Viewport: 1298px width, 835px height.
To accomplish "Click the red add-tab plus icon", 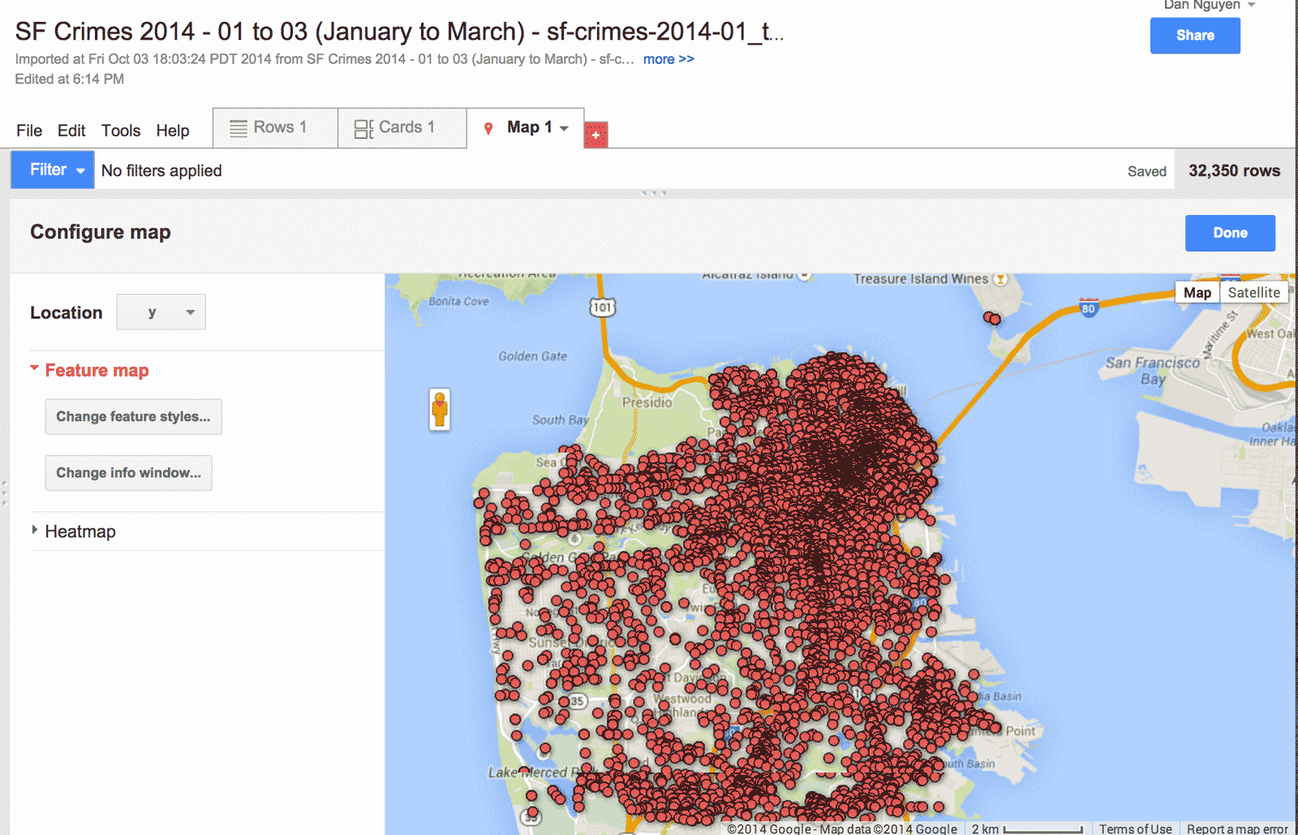I will 595,135.
